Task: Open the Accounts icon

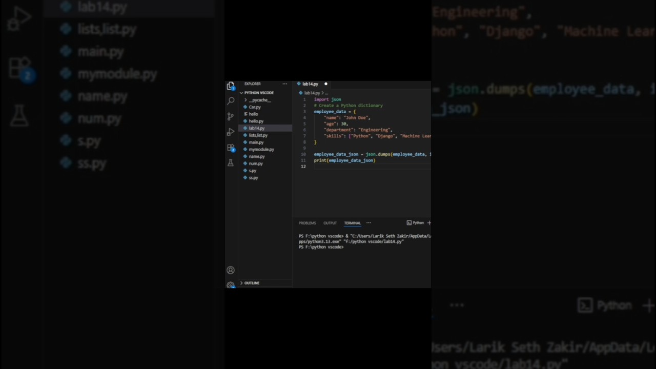Action: point(231,270)
